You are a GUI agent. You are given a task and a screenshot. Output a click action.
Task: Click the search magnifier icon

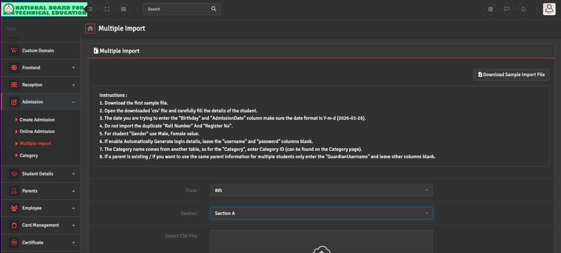coord(213,9)
